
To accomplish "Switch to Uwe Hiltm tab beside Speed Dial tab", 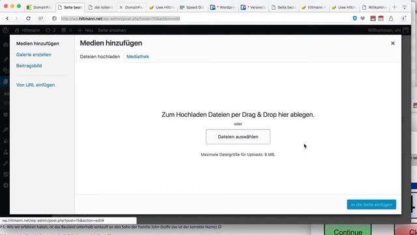I will coord(162,7).
